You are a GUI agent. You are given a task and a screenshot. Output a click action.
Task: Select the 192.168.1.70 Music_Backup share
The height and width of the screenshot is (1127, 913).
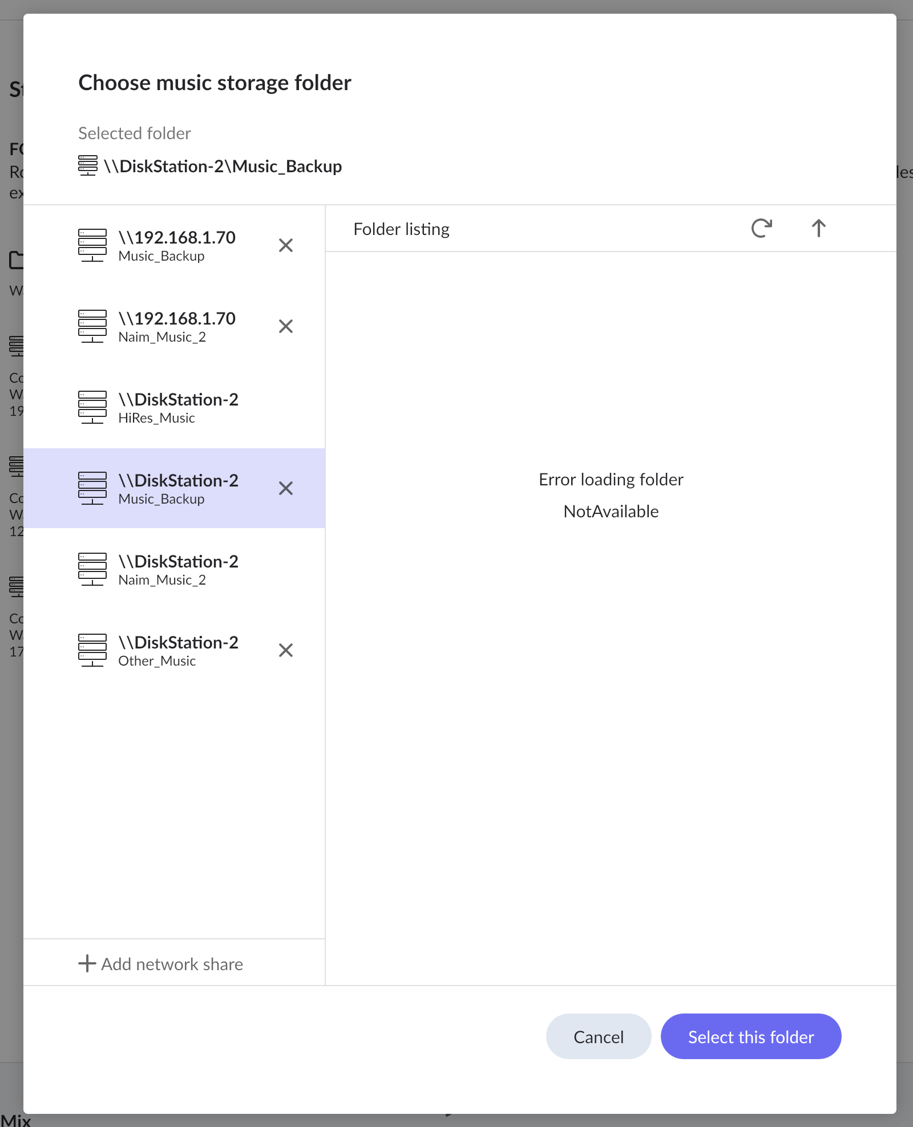click(x=177, y=245)
